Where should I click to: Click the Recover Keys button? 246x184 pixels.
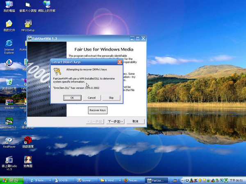[98, 110]
